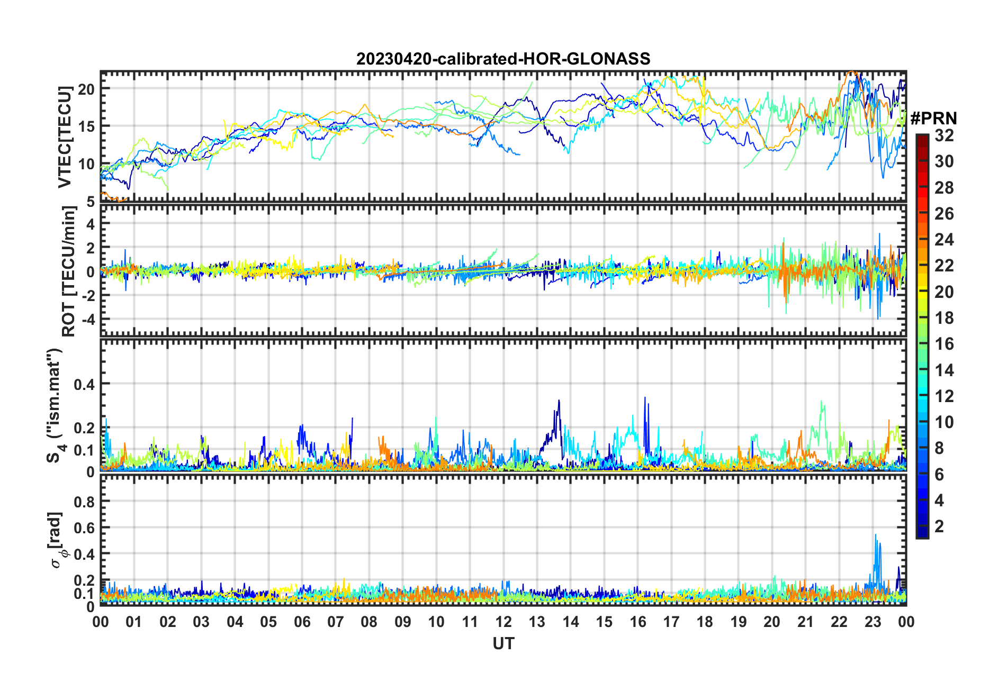Image resolution: width=1007 pixels, height=673 pixels.
Task: Click colorbar tick label 6
Action: [x=939, y=475]
